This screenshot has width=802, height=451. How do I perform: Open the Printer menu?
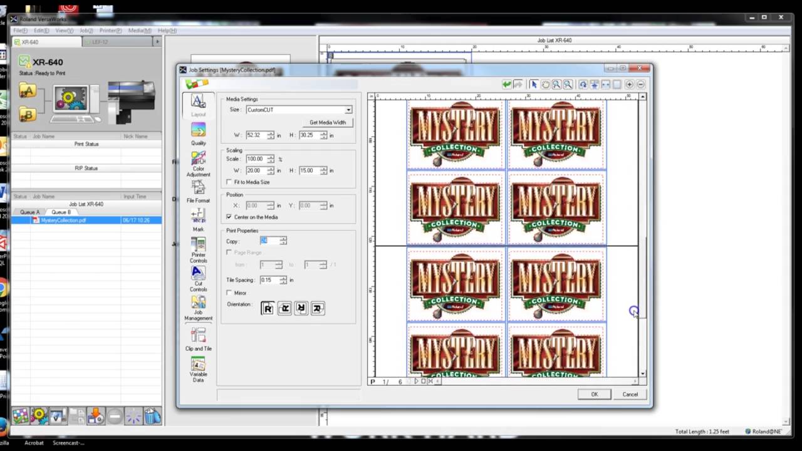click(x=111, y=30)
